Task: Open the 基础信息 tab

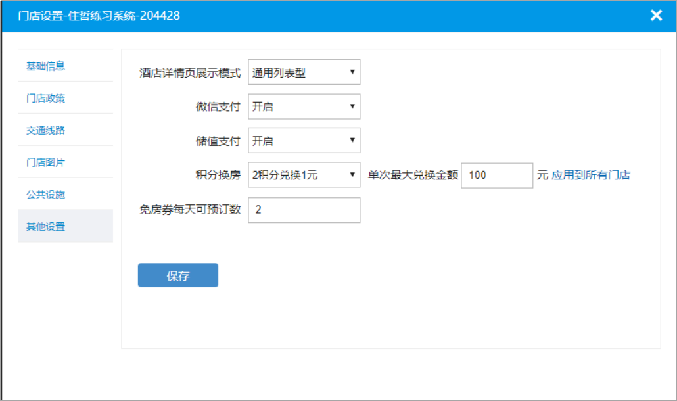Action: pyautogui.click(x=65, y=66)
